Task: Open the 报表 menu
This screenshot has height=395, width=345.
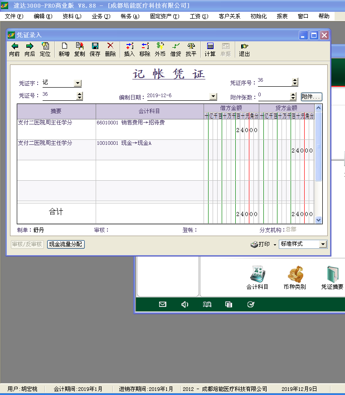Action: (x=282, y=16)
